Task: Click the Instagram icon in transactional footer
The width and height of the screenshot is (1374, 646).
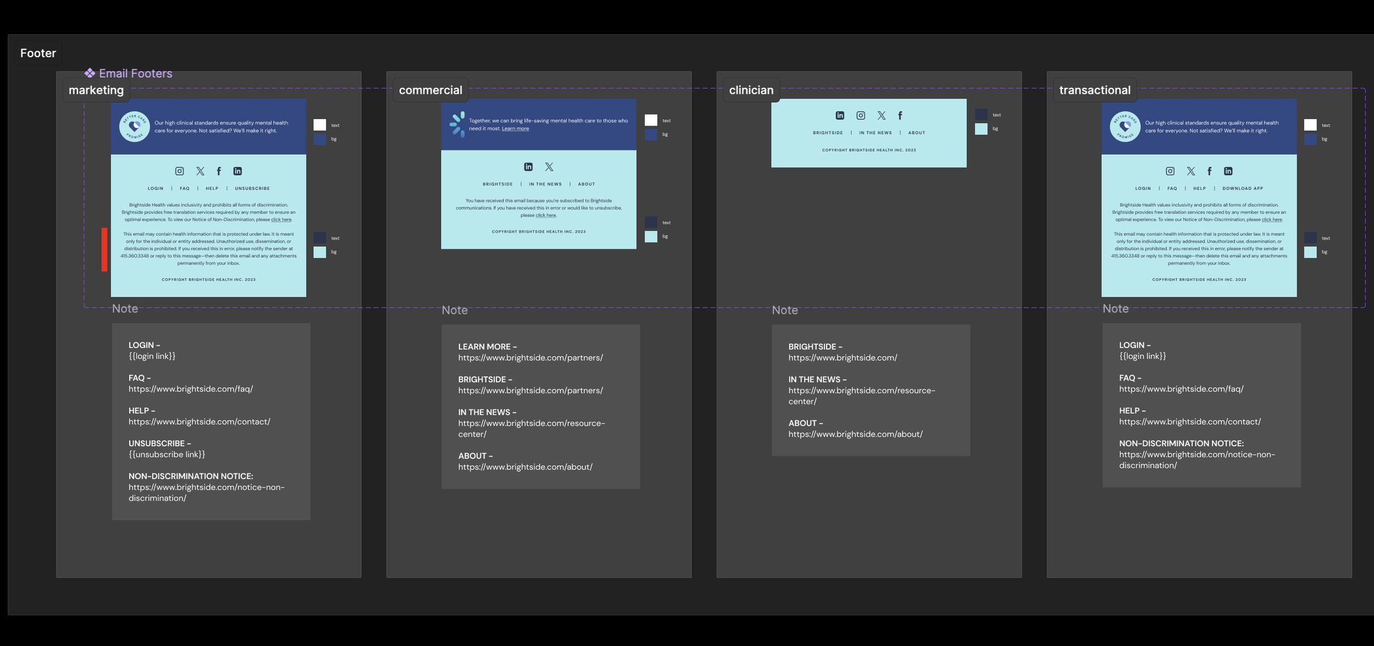Action: (1170, 171)
